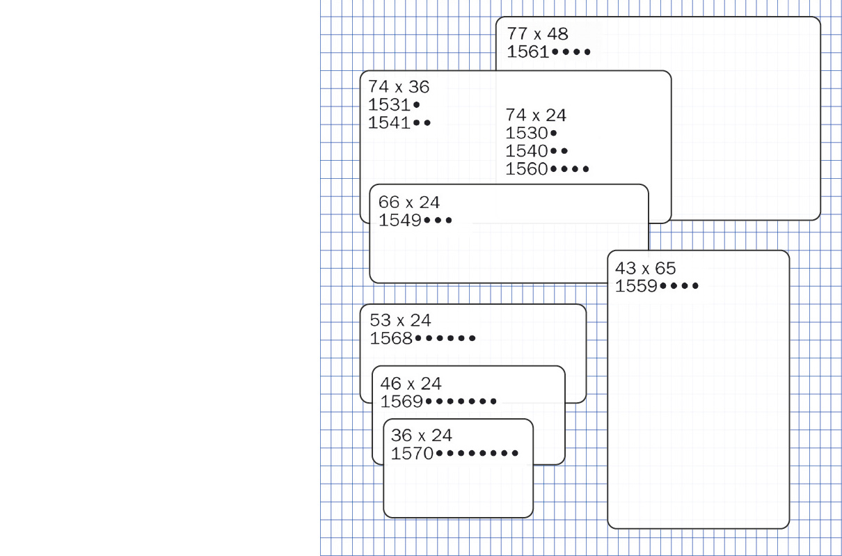Select the 1549 three-dot entry
Image resolution: width=842 pixels, height=556 pixels.
[415, 221]
